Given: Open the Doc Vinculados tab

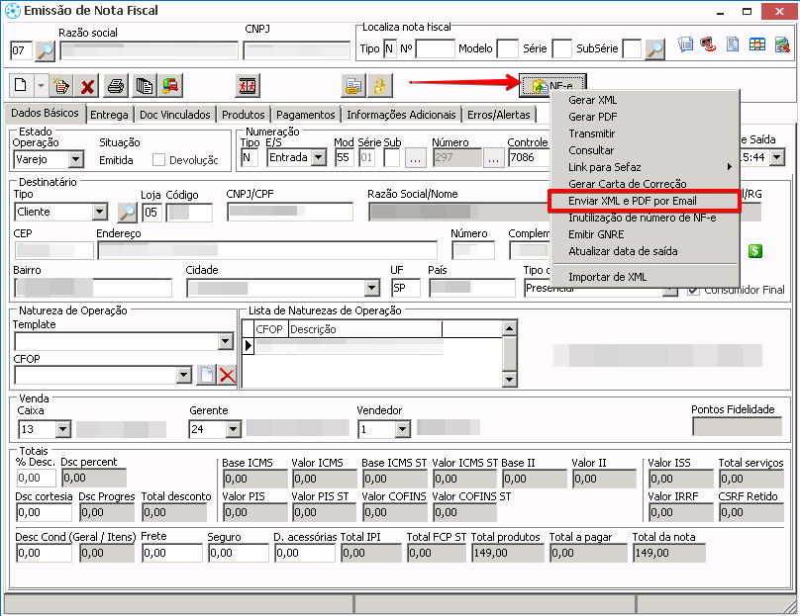Looking at the screenshot, I should pos(175,115).
